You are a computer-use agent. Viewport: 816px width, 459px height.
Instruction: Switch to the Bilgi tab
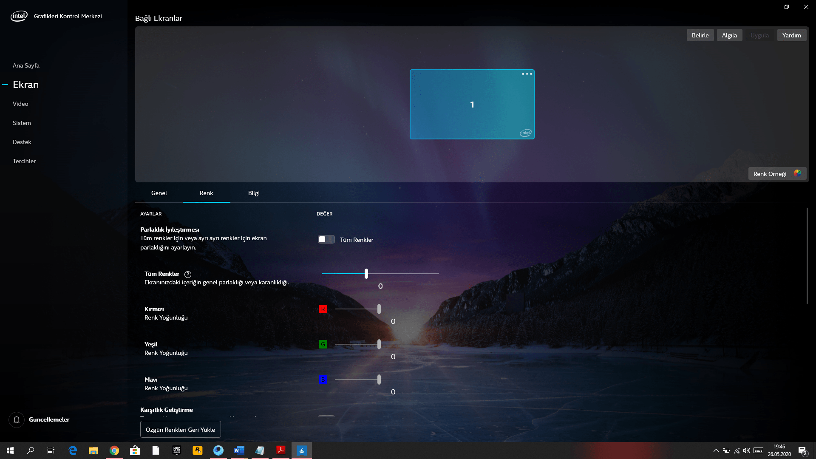254,193
